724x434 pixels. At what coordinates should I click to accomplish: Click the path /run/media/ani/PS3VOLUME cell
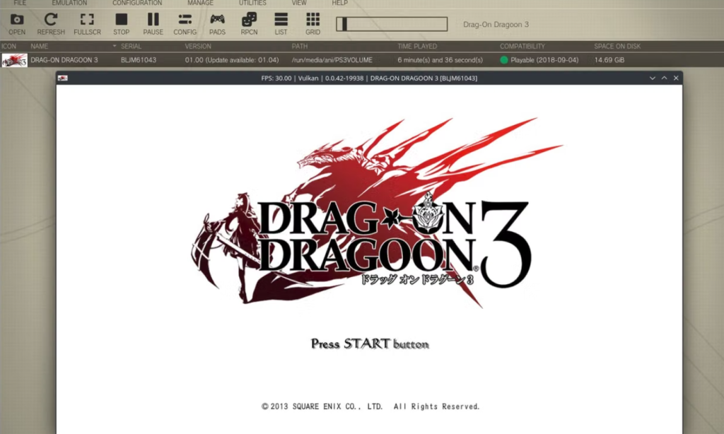(x=332, y=60)
